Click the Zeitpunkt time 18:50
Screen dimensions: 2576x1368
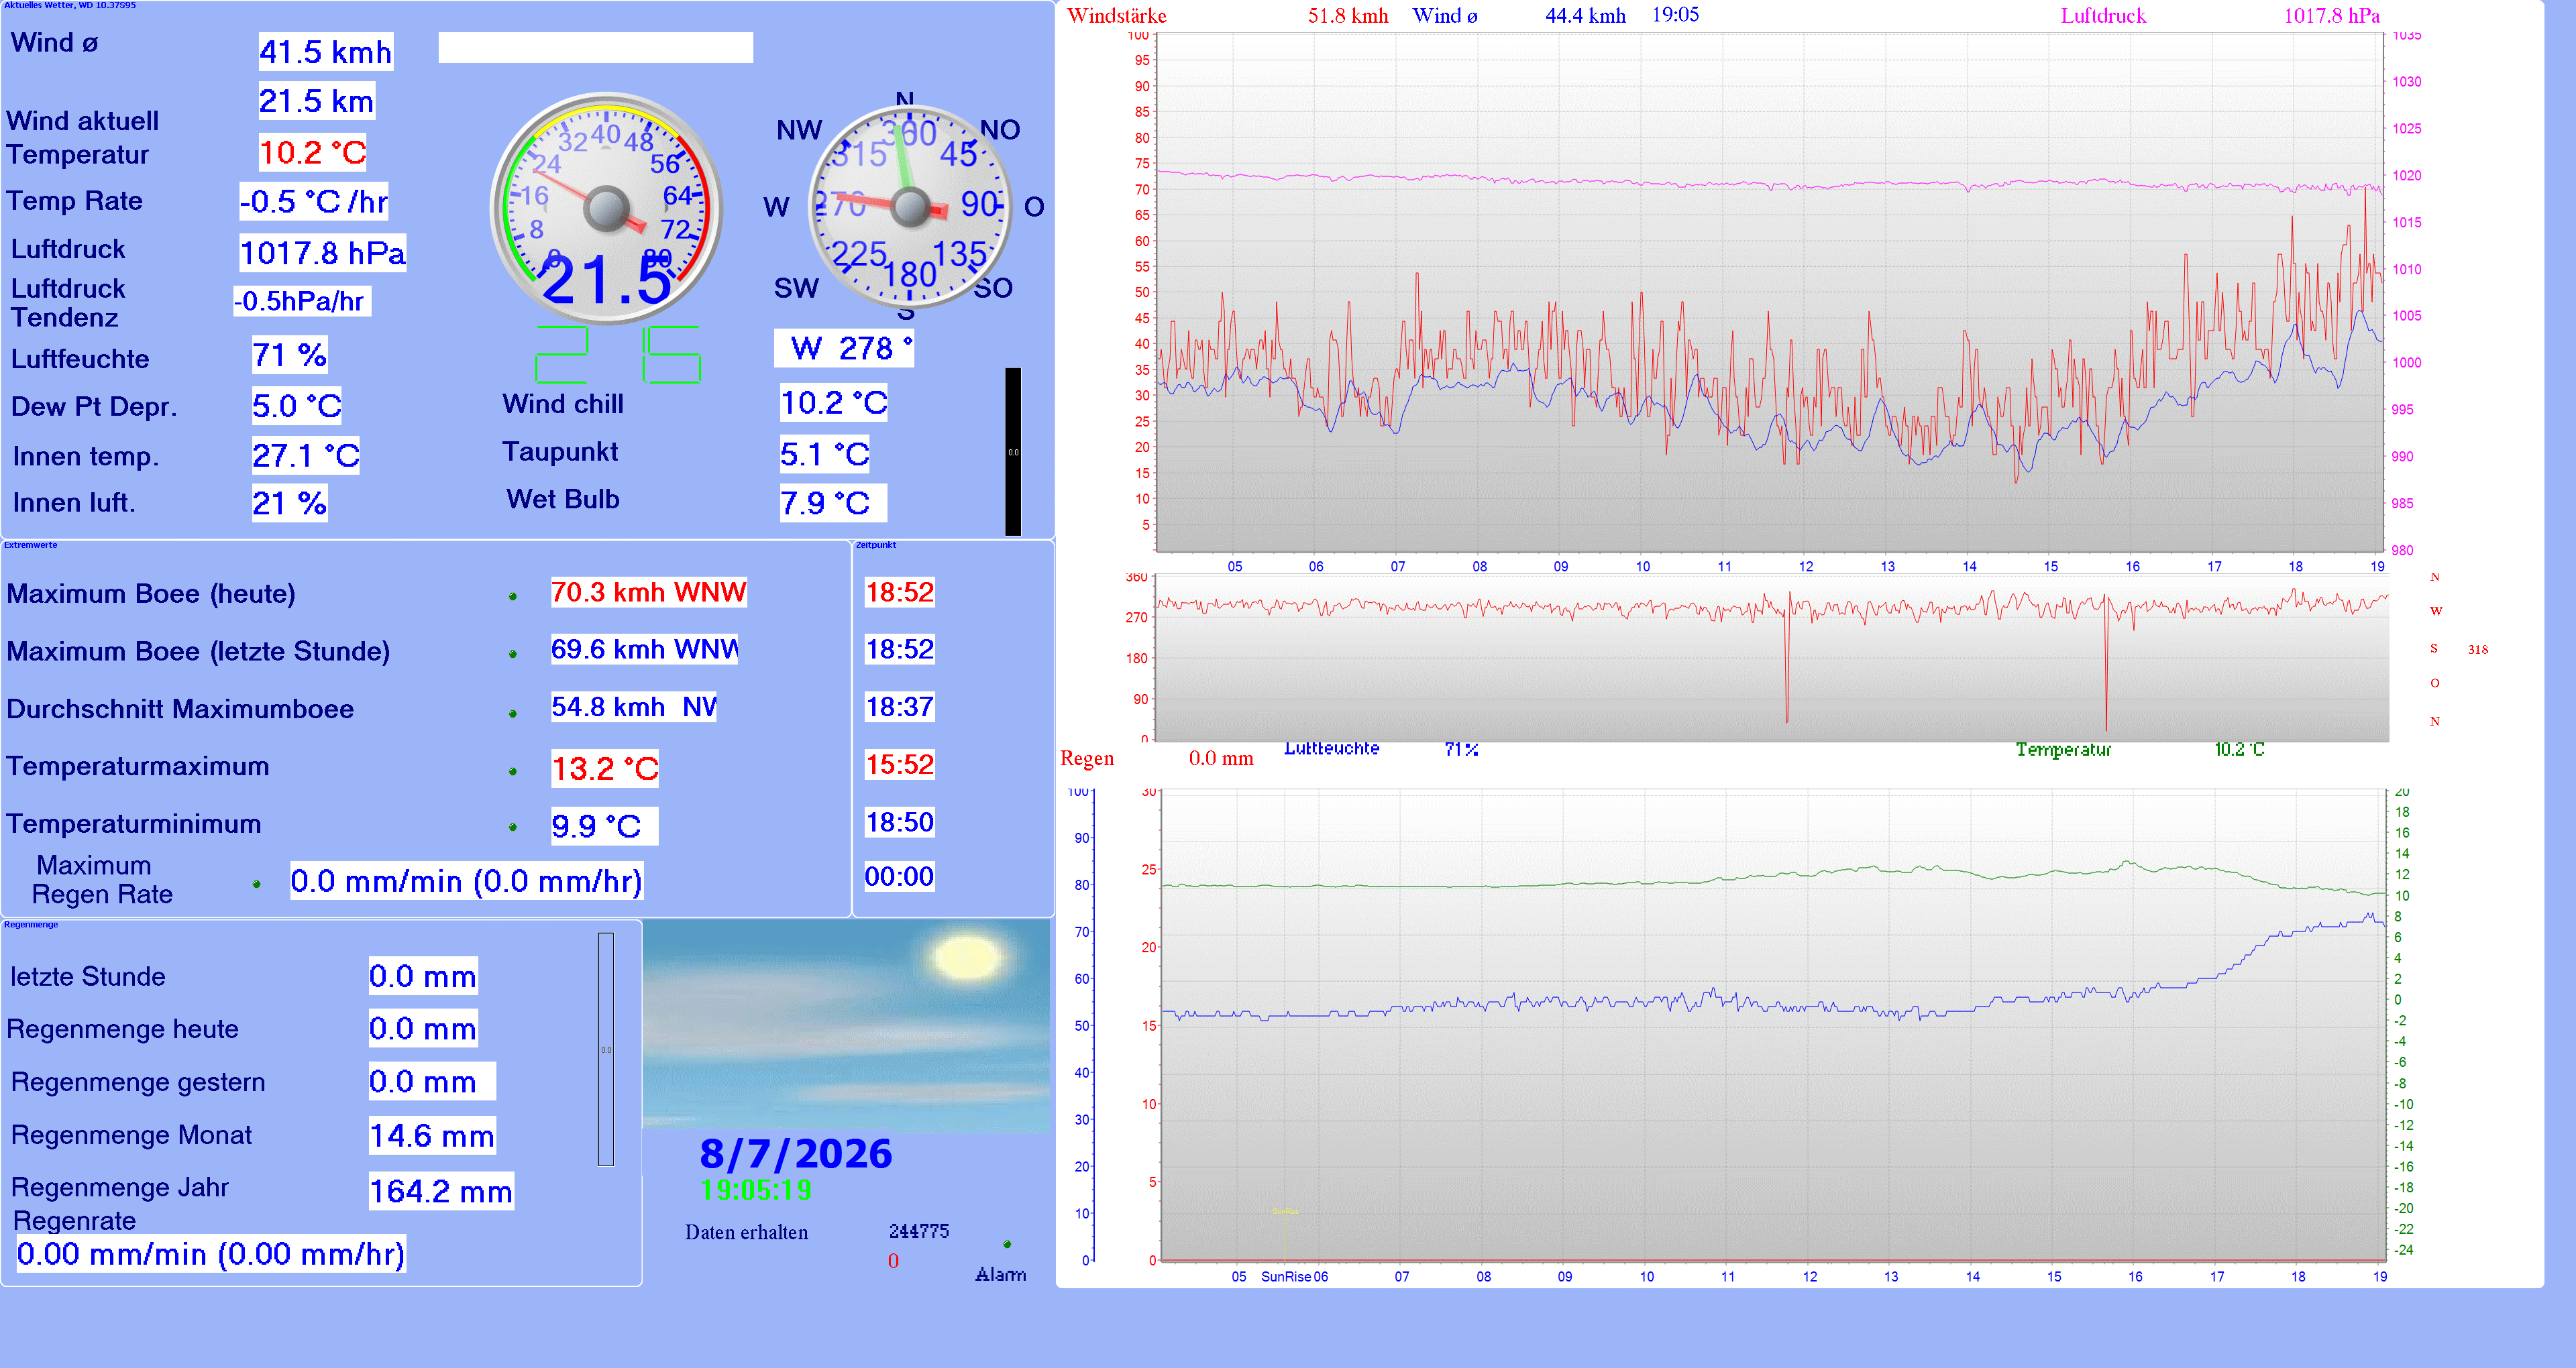coord(900,823)
